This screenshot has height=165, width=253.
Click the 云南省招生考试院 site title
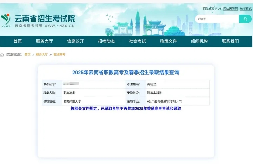coord(45,18)
